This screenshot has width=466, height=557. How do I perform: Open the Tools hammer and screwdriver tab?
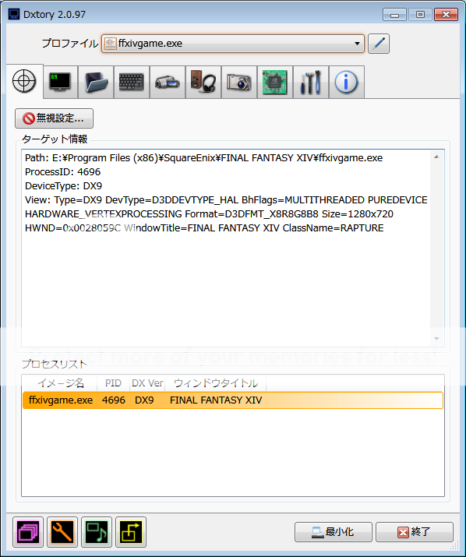pos(311,82)
